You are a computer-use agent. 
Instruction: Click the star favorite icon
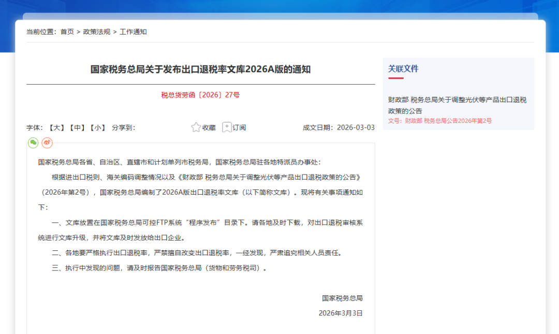point(196,128)
